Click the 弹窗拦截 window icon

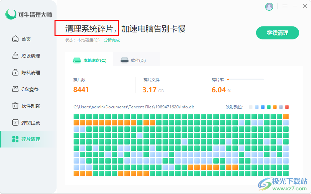tap(15, 122)
